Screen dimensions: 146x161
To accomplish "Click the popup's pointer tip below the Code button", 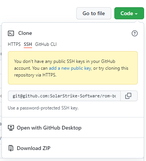I will point(137,21).
